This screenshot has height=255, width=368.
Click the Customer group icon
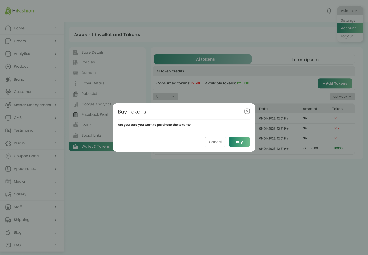click(x=8, y=92)
